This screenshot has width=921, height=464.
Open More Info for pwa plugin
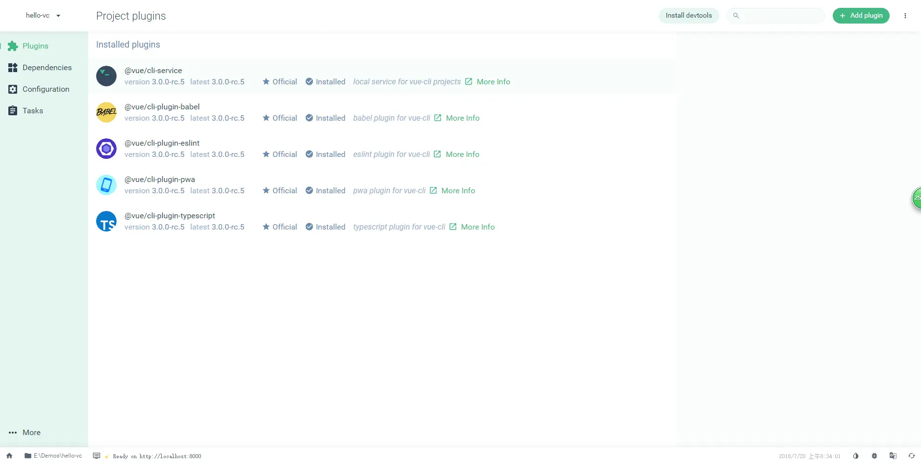452,191
